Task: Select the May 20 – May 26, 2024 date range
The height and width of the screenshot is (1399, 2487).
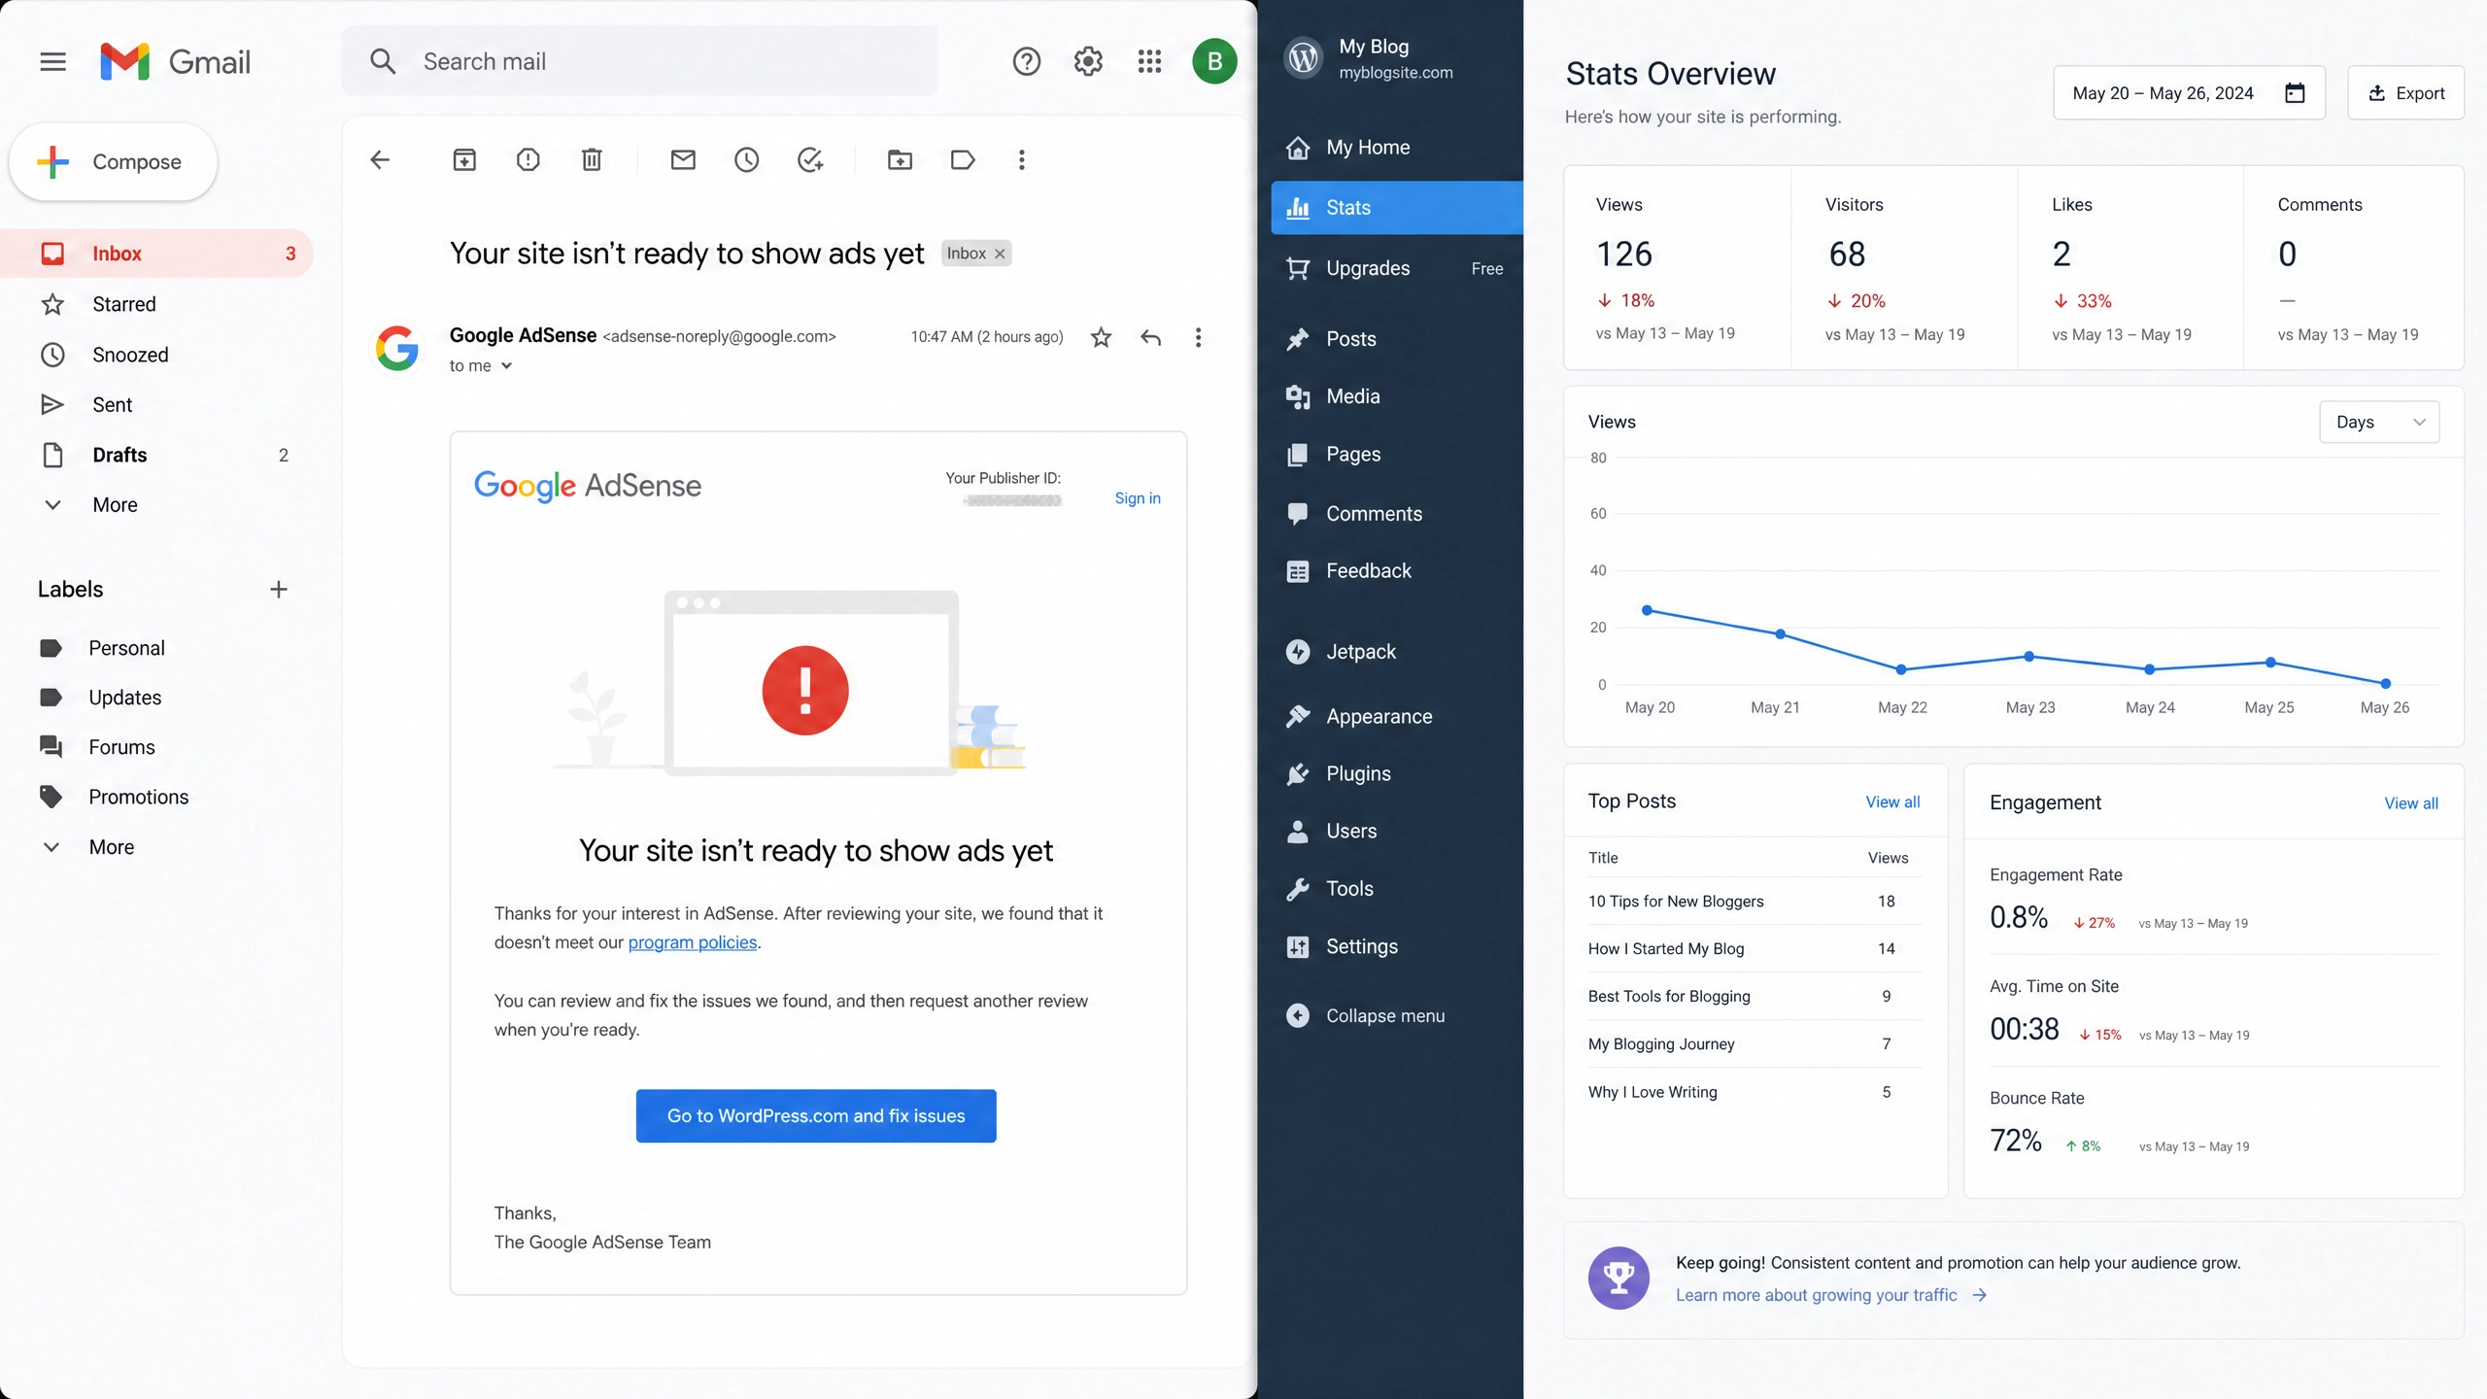Action: [x=2189, y=93]
